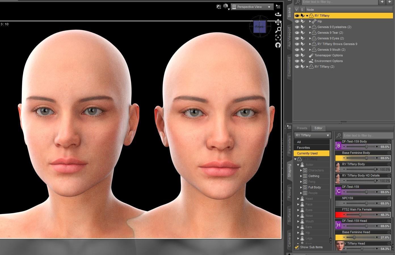Click the pan camera four-arrow icon
The width and height of the screenshot is (395, 255).
278,22
